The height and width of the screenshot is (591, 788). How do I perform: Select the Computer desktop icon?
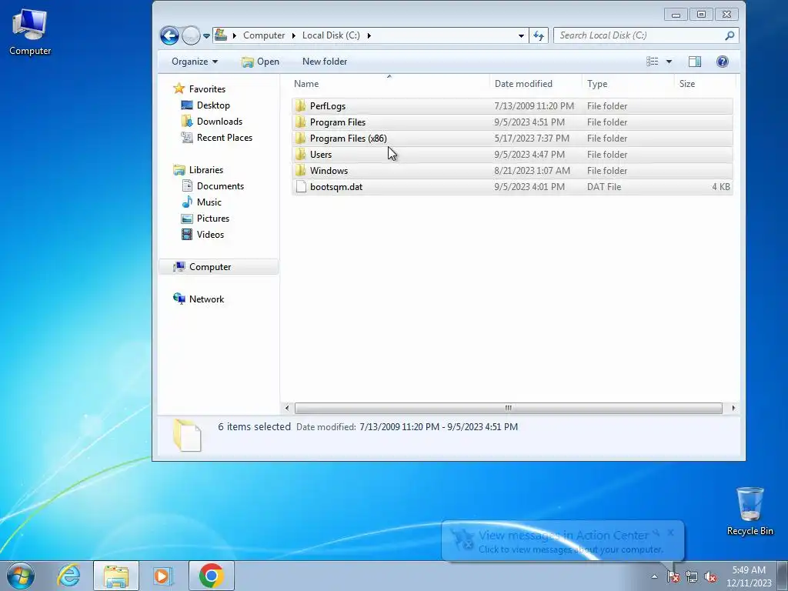click(30, 31)
